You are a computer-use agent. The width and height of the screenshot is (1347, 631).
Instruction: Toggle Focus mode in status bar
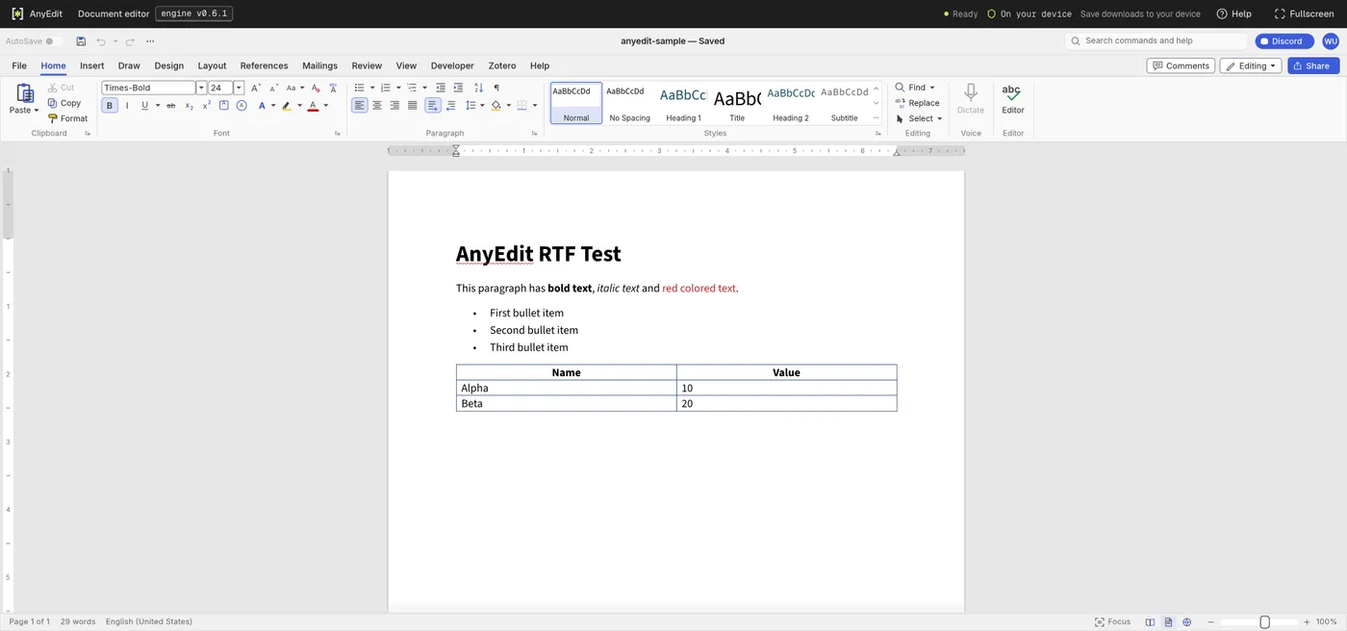click(1112, 622)
